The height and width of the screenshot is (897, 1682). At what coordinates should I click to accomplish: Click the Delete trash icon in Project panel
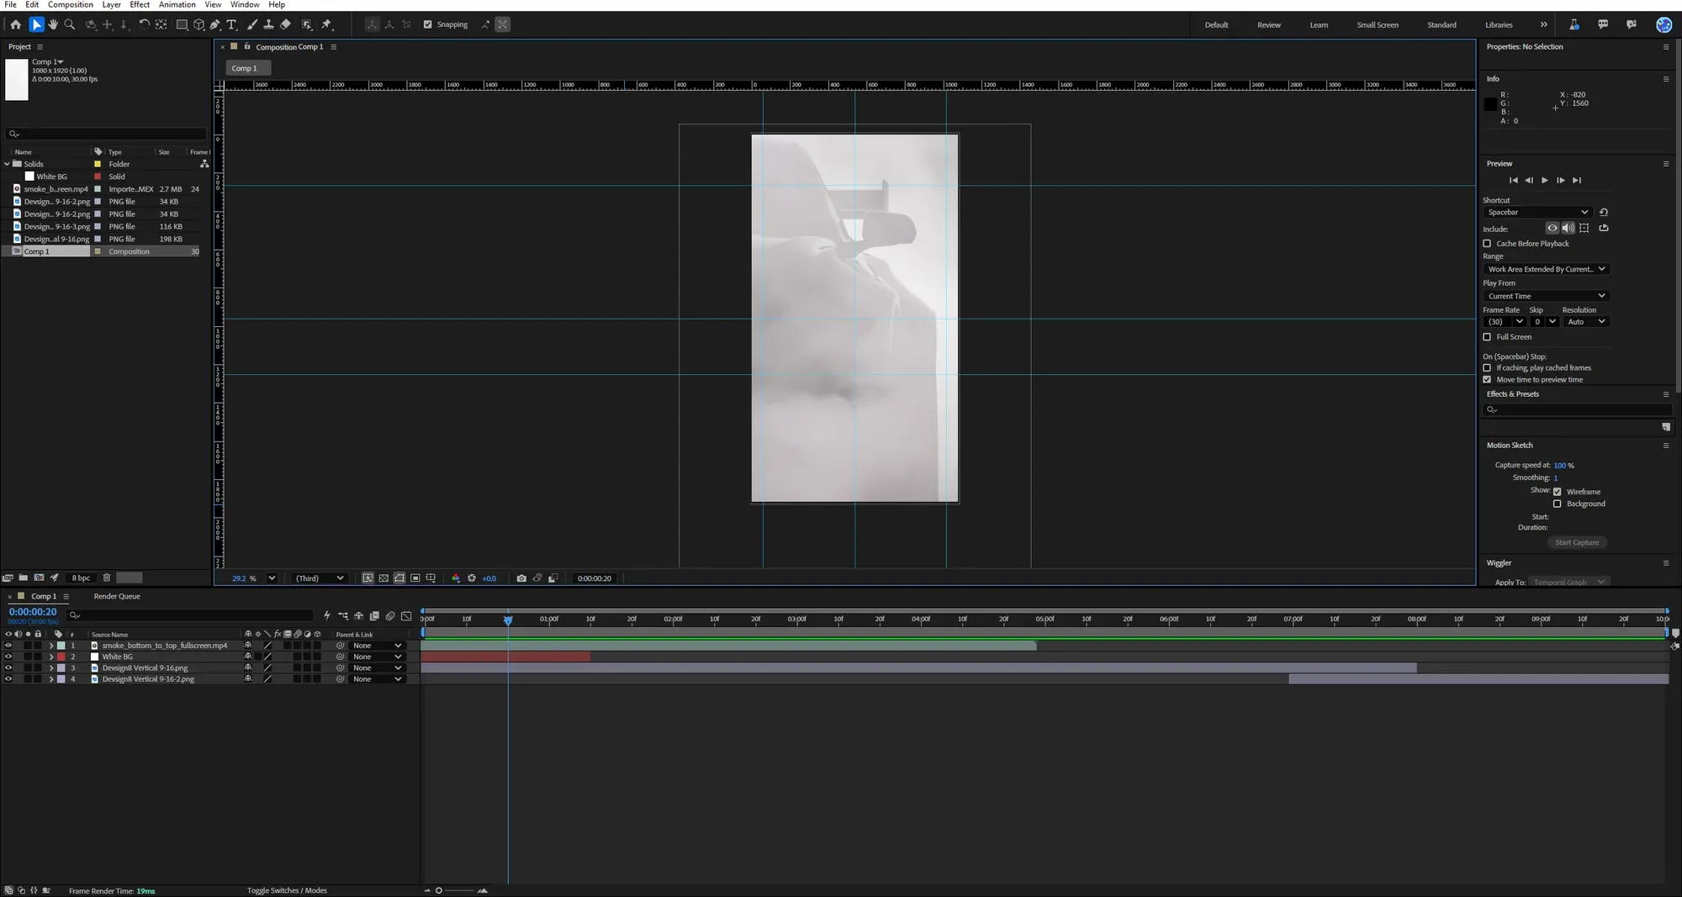pos(107,578)
